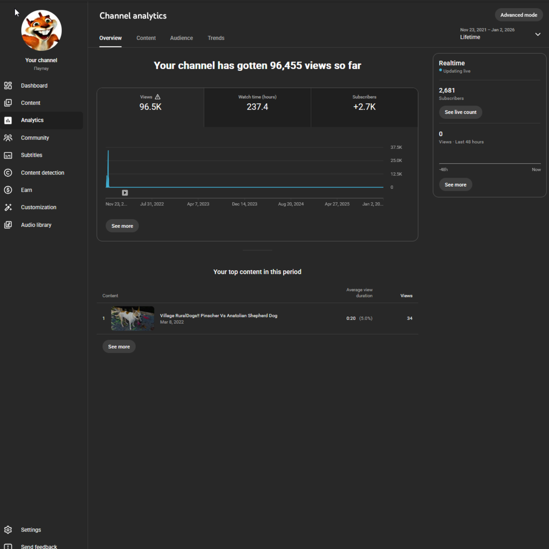Screen dimensions: 549x549
Task: Click the Customization magic wand icon
Action: click(8, 207)
